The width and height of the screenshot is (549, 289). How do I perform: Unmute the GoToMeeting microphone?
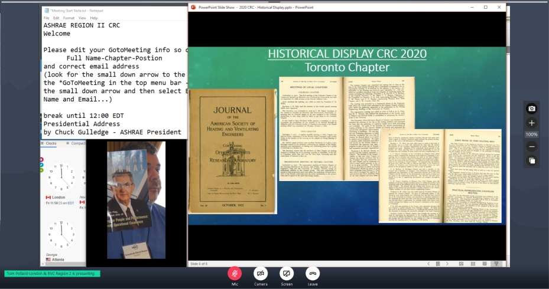(x=235, y=273)
